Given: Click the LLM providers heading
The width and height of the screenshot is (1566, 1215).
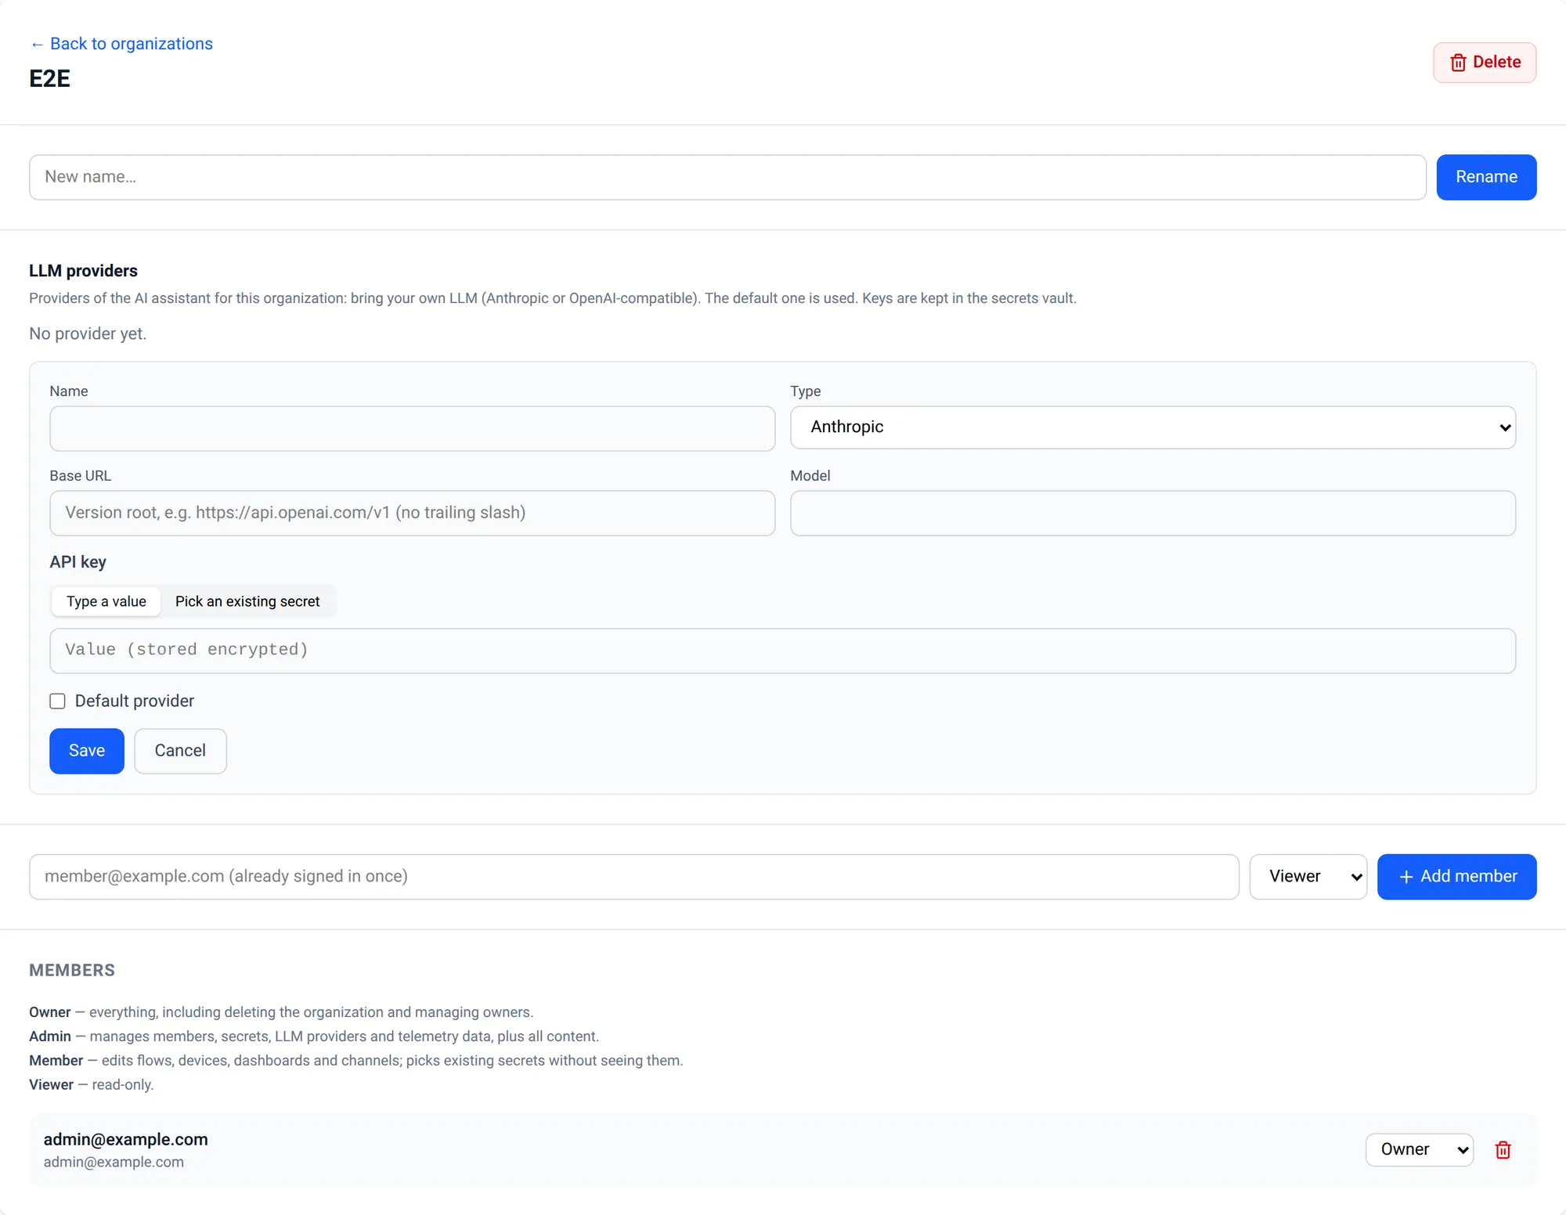Looking at the screenshot, I should [x=83, y=271].
